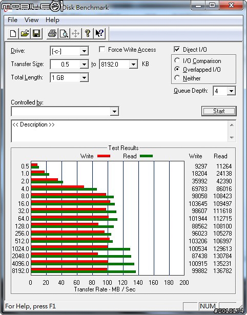The height and width of the screenshot is (315, 247).
Task: Open About with the question mark icon
Action: [x=88, y=34]
